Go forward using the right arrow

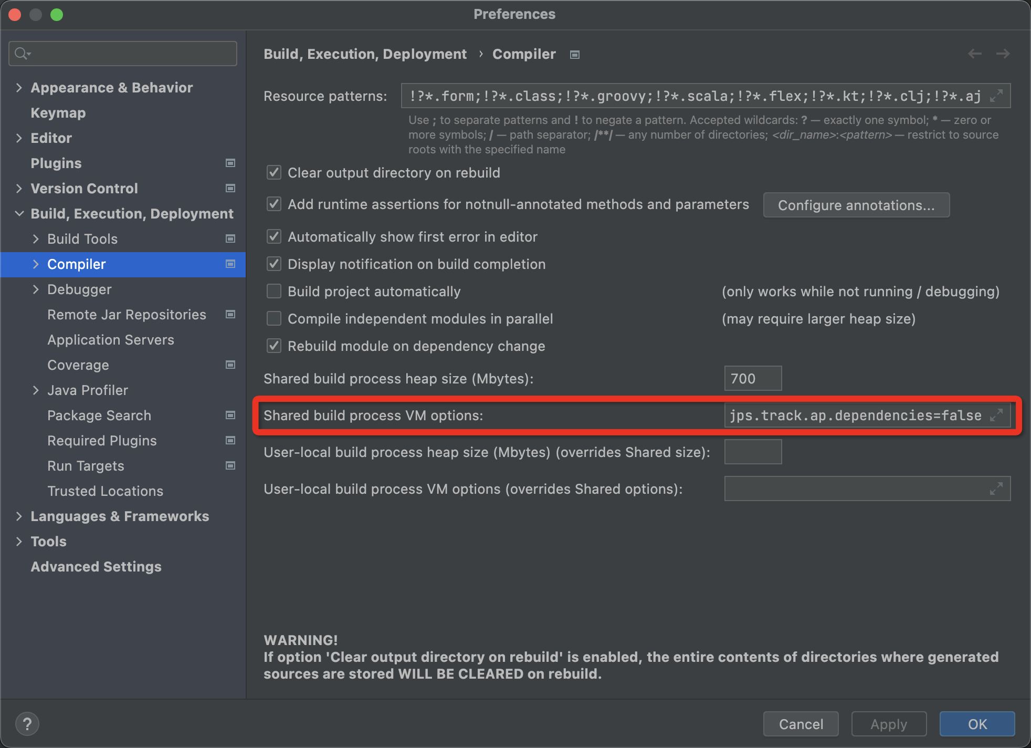(x=1003, y=54)
